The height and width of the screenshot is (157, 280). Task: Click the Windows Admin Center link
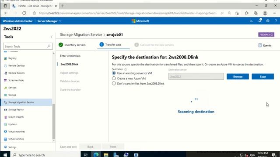(x=17, y=21)
